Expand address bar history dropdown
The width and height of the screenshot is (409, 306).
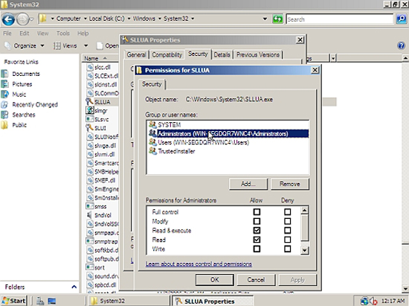pos(265,19)
